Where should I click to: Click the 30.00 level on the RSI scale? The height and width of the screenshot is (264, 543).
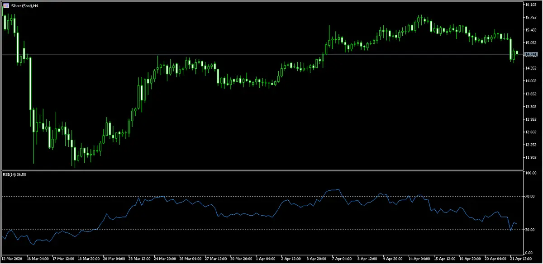pos(529,230)
